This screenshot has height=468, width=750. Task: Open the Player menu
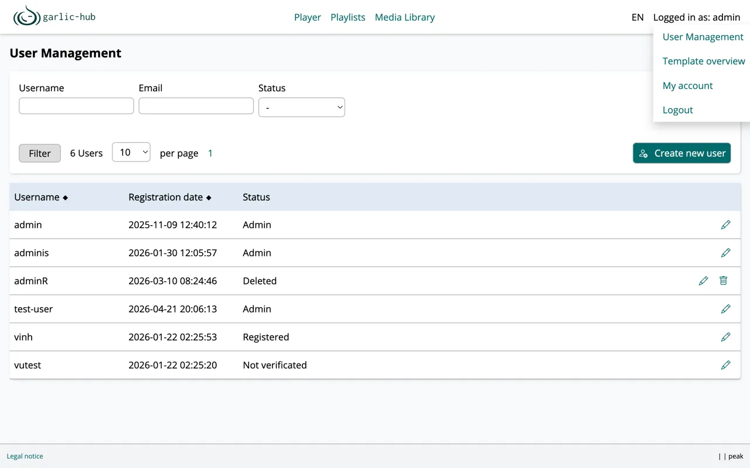click(308, 17)
